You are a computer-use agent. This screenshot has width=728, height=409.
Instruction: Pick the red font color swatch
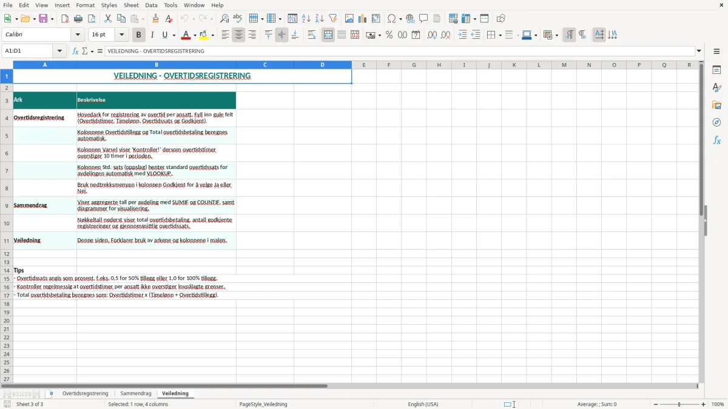[186, 35]
